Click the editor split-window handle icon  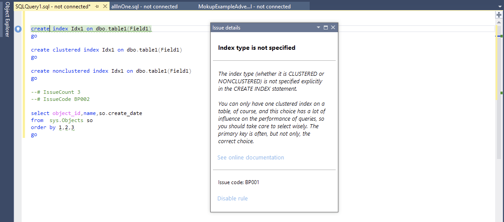pyautogui.click(x=499, y=15)
